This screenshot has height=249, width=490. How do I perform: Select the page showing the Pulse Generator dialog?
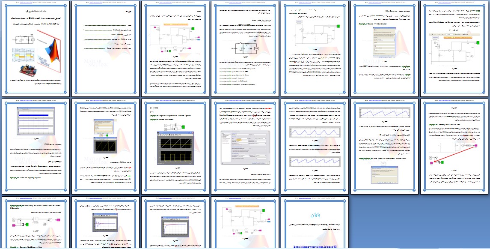384,48
